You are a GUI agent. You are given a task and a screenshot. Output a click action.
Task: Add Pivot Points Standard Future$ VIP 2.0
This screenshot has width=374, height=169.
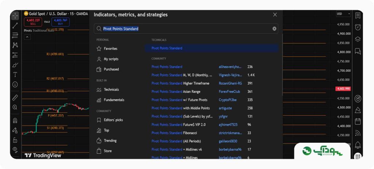[211, 125]
